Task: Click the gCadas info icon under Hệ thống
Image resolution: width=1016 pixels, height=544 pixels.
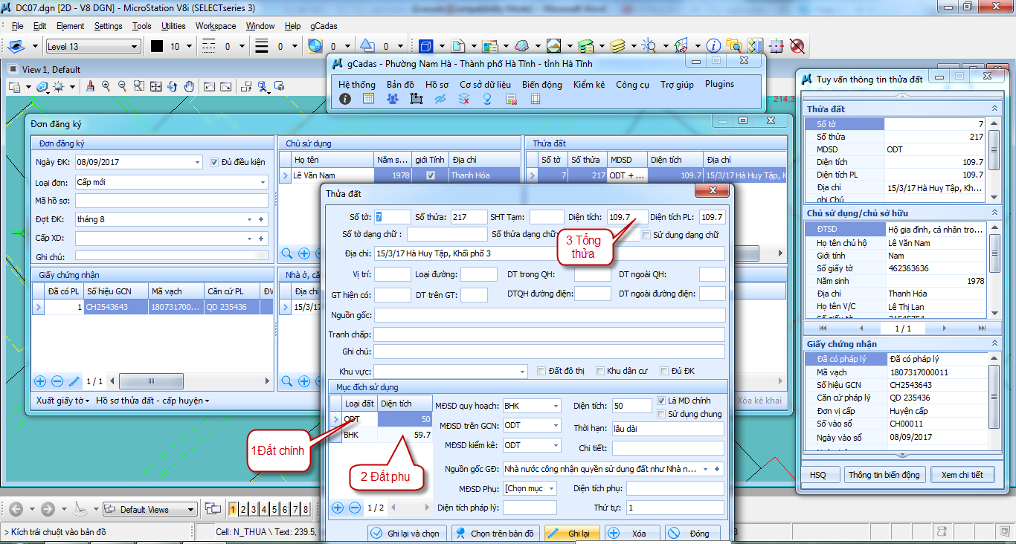Action: [345, 99]
